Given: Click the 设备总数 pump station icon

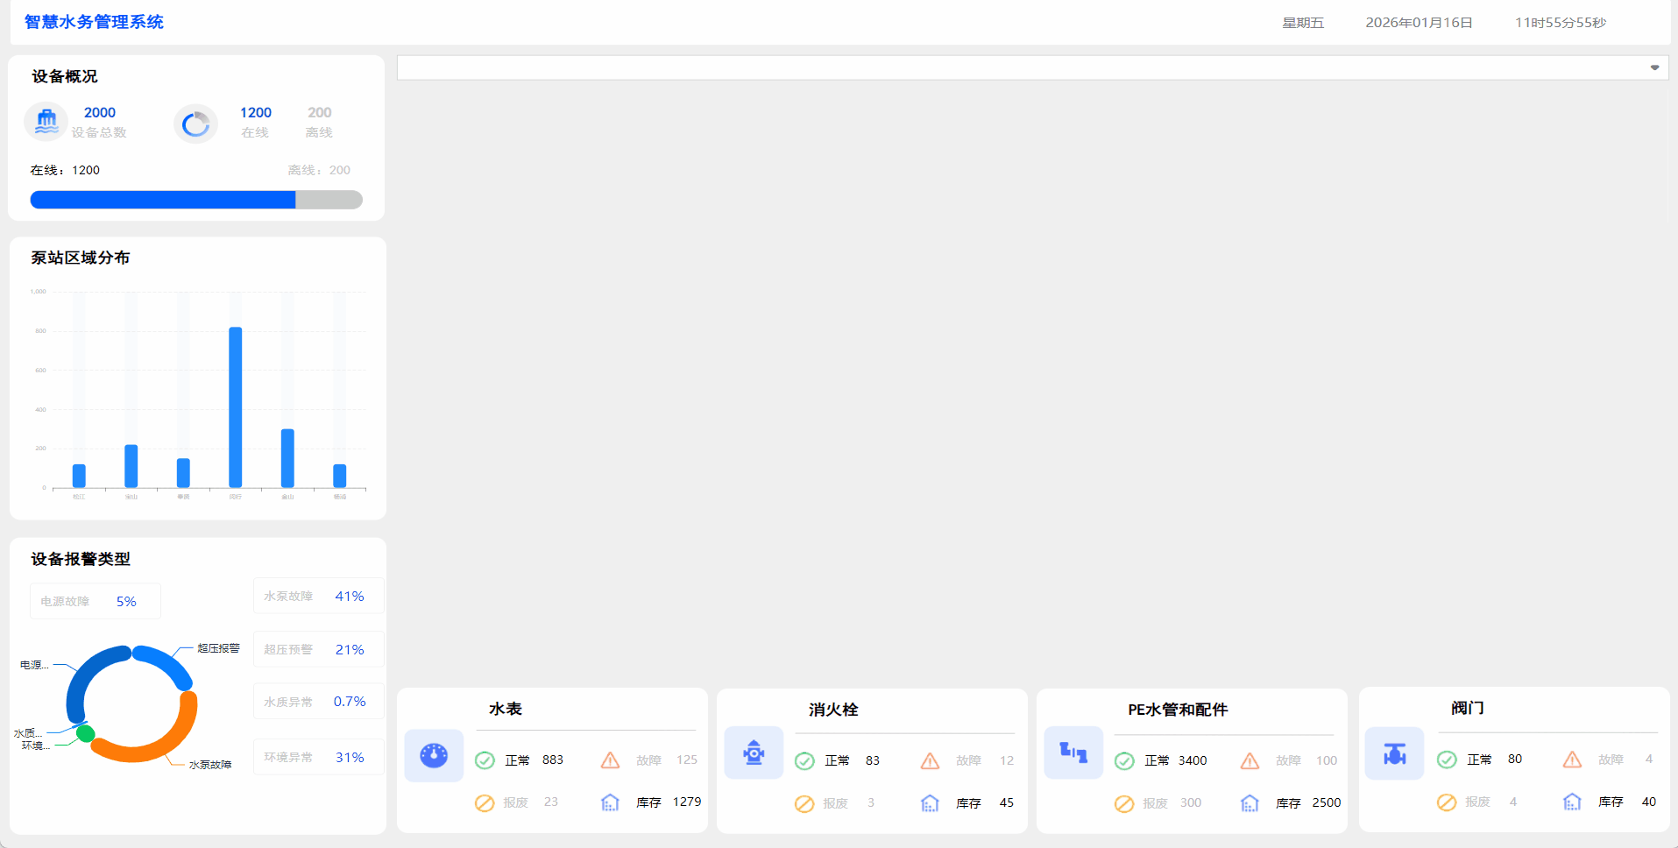Looking at the screenshot, I should click(46, 123).
